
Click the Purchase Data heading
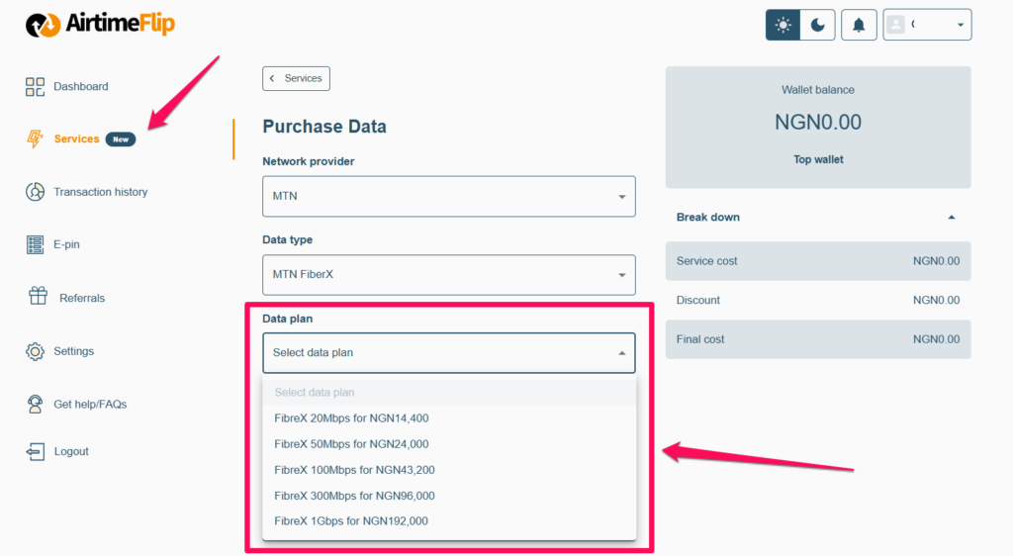tap(324, 127)
